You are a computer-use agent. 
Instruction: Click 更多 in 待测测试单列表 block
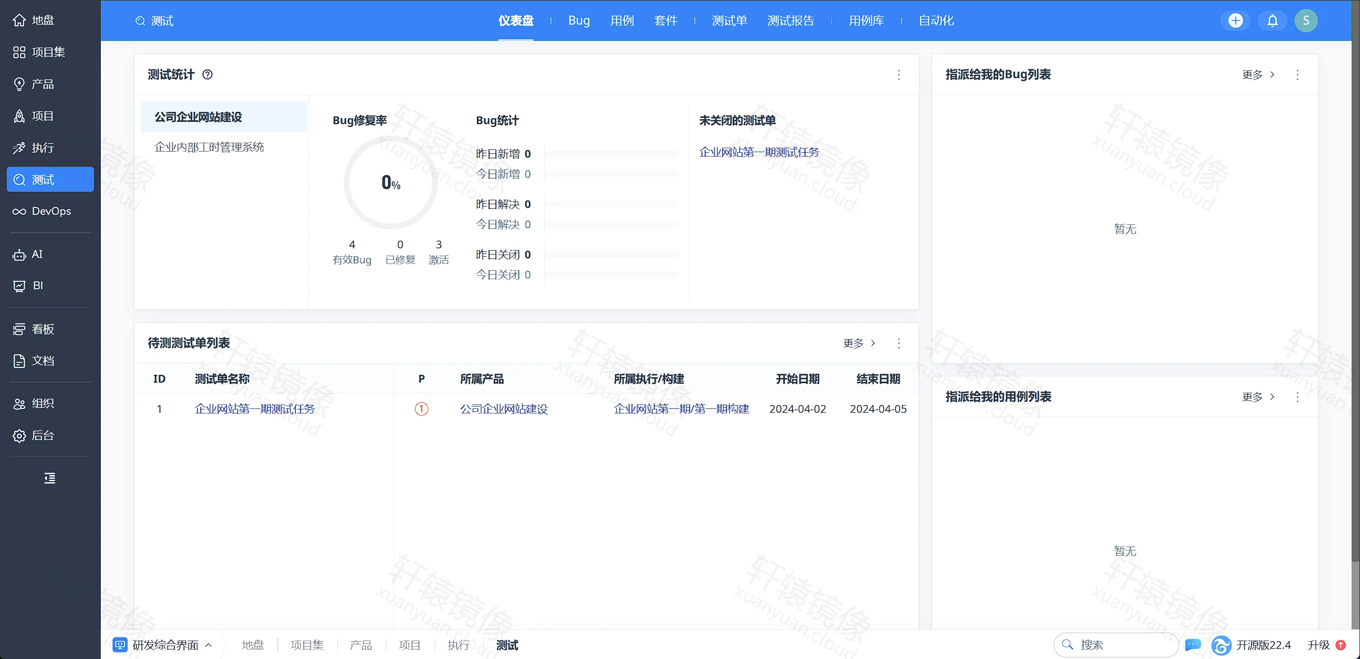click(x=859, y=343)
